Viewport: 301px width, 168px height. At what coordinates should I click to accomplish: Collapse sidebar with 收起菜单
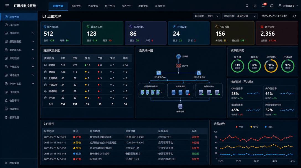coord(12,163)
